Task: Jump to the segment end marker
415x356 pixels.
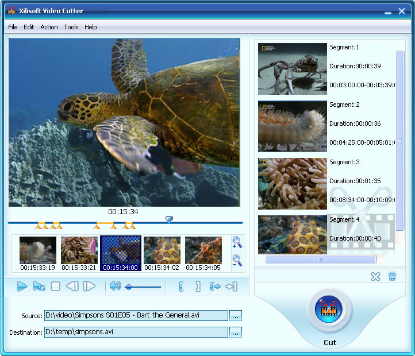Action: point(232,287)
